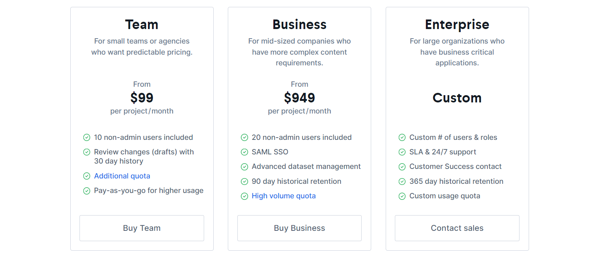The image size is (599, 274).
Task: Click checkmark icon beside Review changes (drafts)
Action: tap(87, 152)
